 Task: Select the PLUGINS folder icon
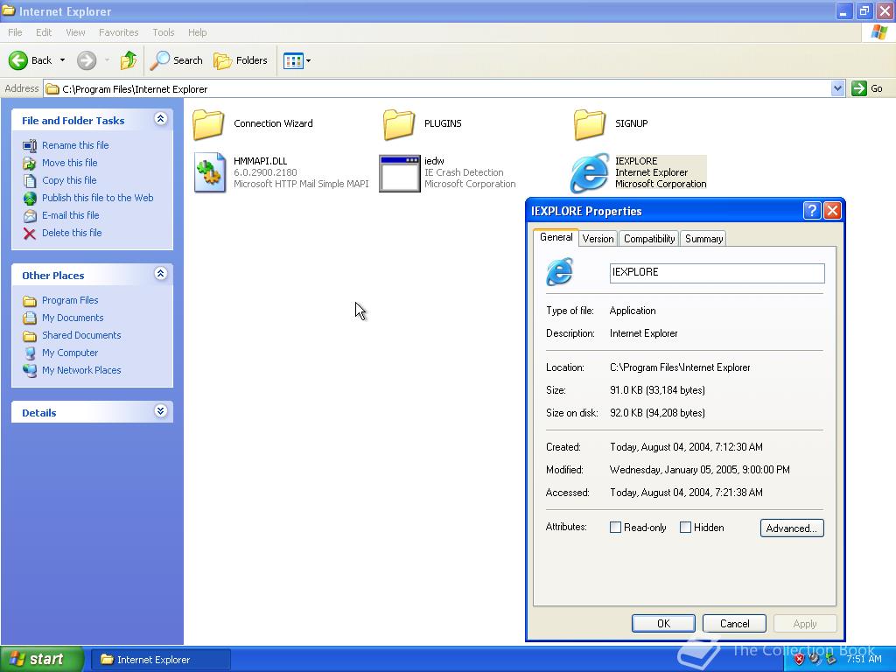pyautogui.click(x=399, y=124)
